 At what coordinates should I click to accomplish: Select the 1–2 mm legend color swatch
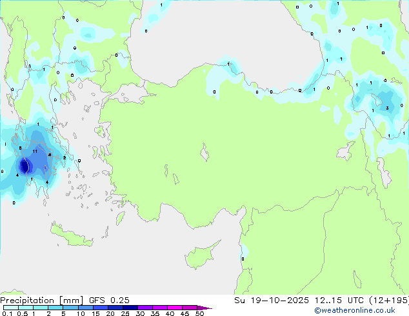[x=41, y=308]
